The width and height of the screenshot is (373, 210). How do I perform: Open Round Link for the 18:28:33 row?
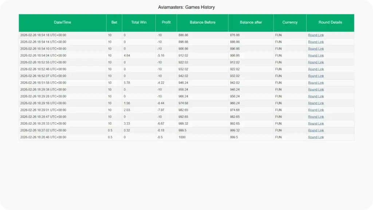pyautogui.click(x=316, y=124)
